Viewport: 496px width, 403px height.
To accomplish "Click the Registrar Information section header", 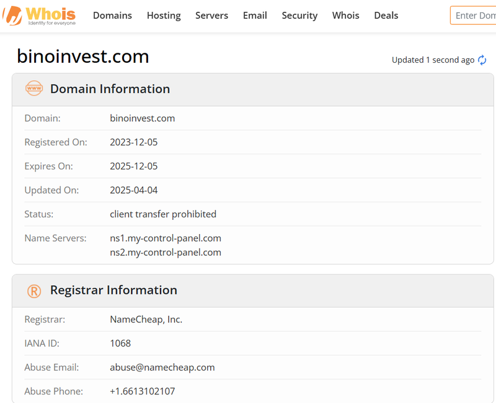I will tap(253, 291).
